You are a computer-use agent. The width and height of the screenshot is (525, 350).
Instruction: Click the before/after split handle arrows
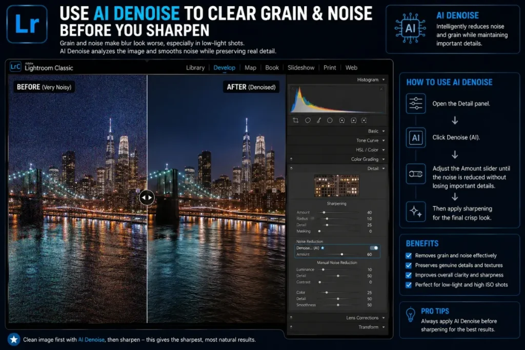[x=147, y=197]
